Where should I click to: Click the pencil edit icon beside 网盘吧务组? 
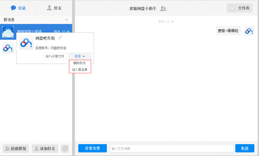coord(60,38)
